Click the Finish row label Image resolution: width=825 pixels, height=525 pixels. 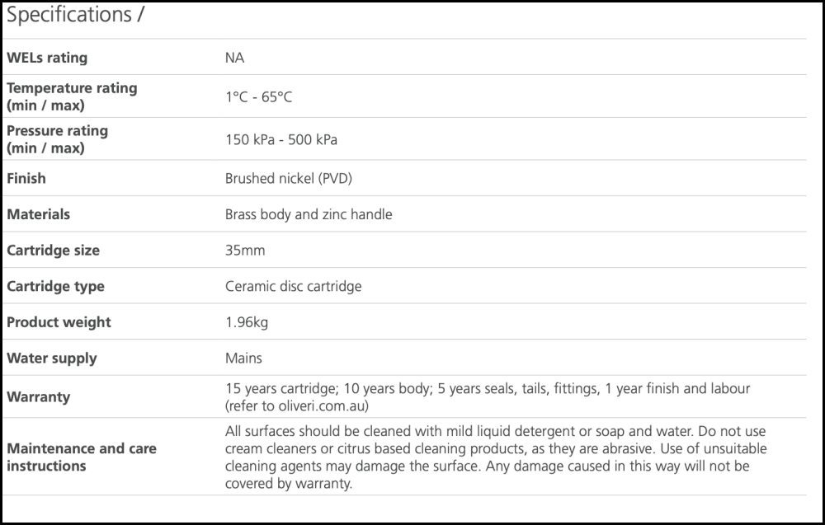coord(26,178)
